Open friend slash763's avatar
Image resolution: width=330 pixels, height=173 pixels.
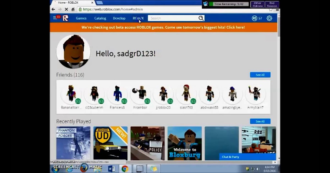point(186,94)
